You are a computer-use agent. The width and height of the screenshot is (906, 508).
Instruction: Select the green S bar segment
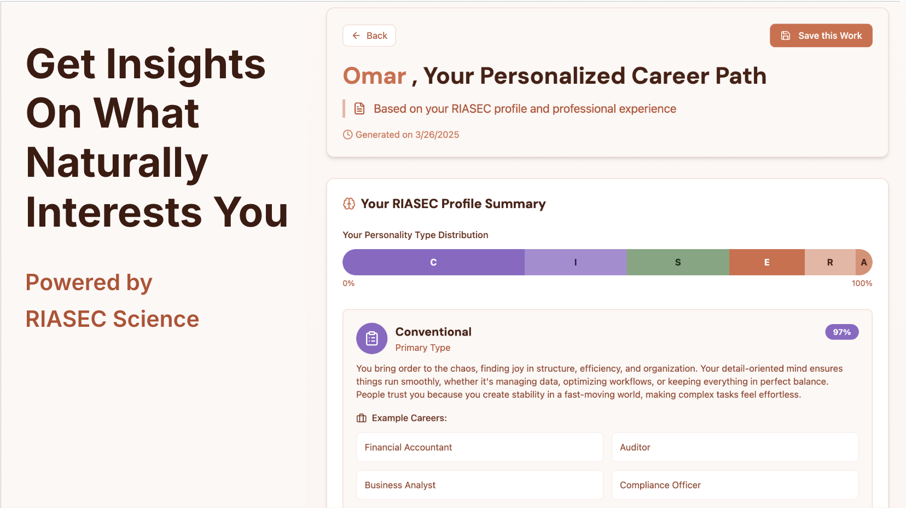tap(678, 262)
